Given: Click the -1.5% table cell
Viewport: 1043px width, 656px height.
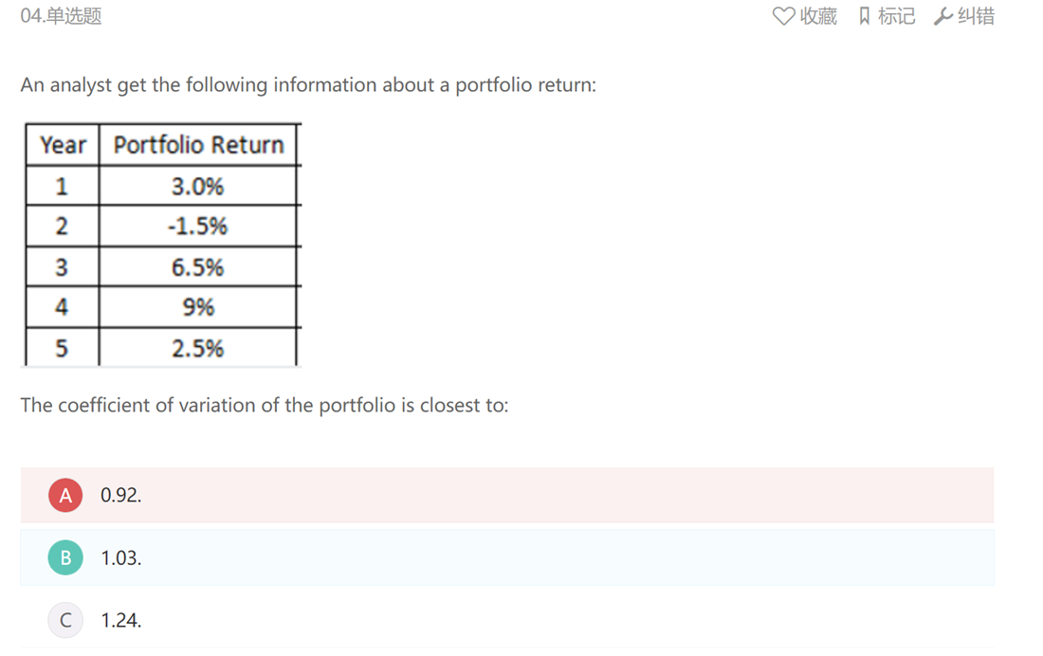Looking at the screenshot, I should tap(197, 227).
